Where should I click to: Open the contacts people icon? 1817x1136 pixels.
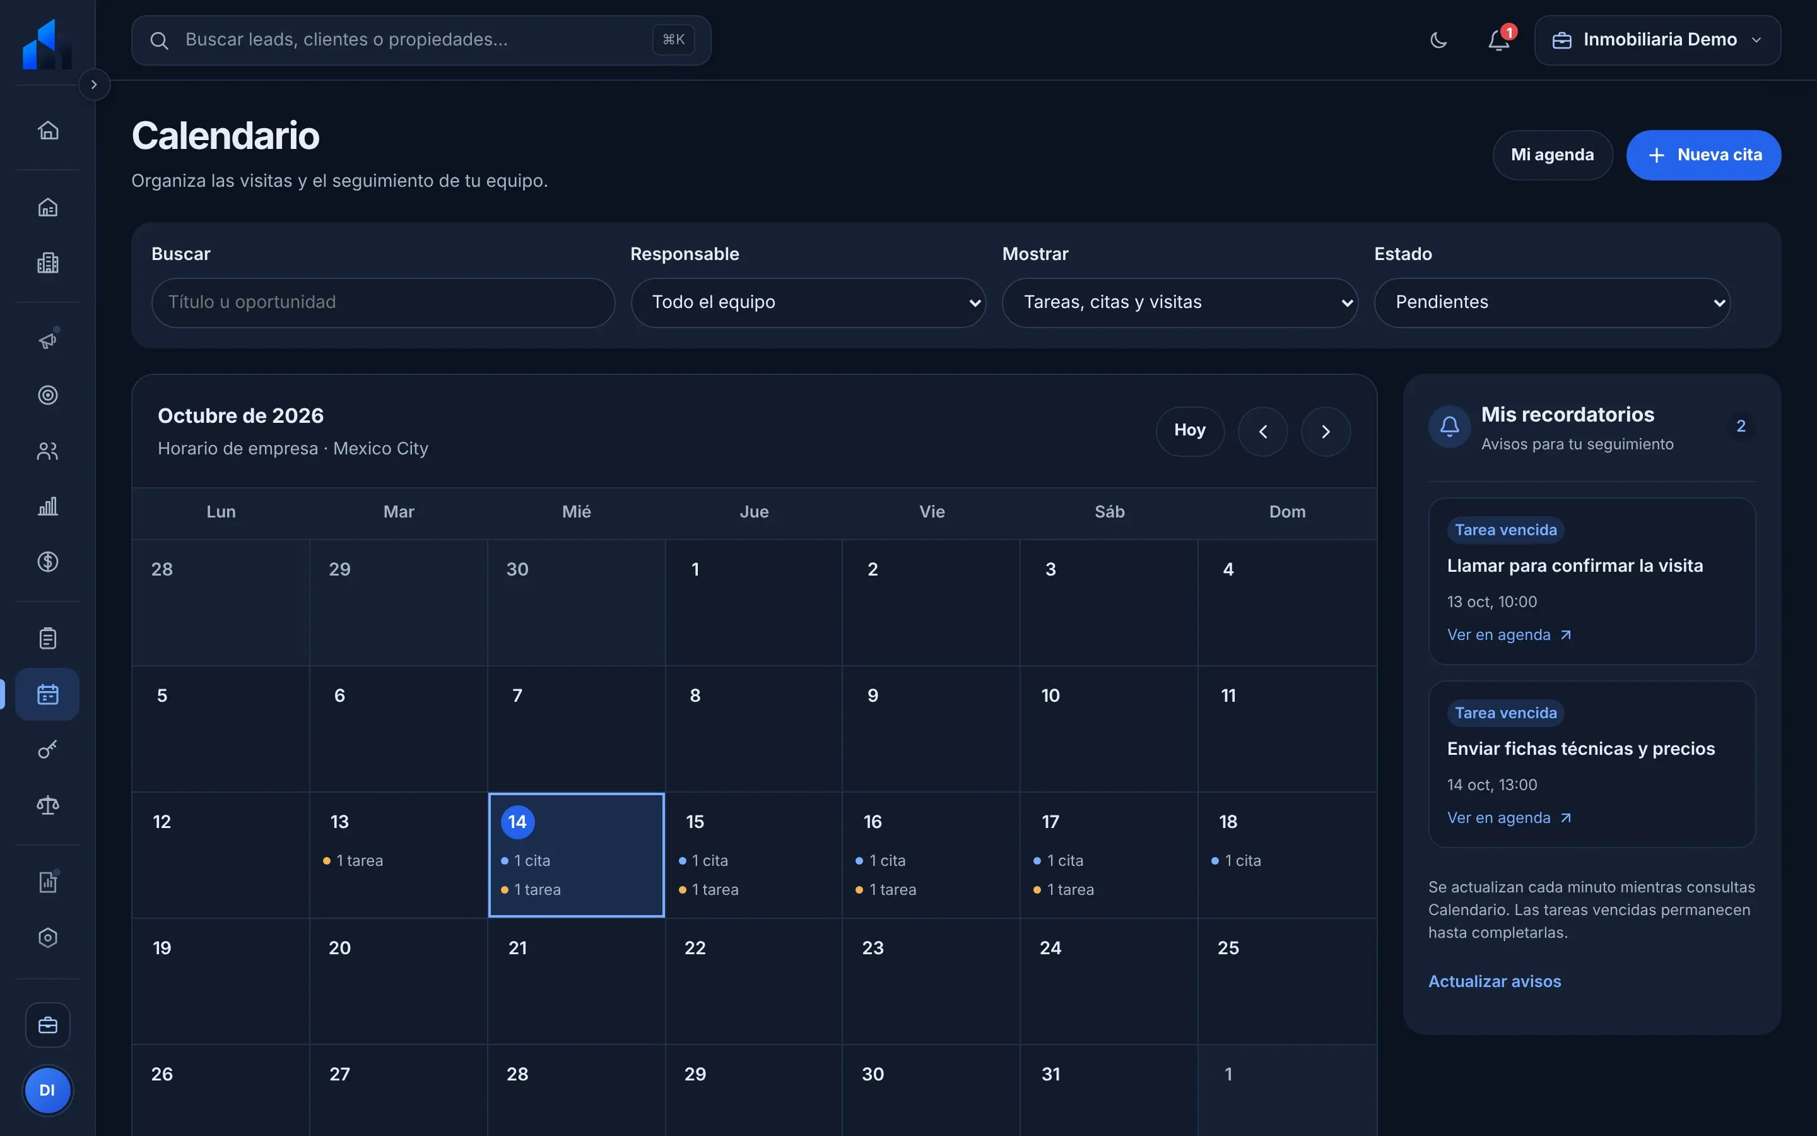[48, 451]
